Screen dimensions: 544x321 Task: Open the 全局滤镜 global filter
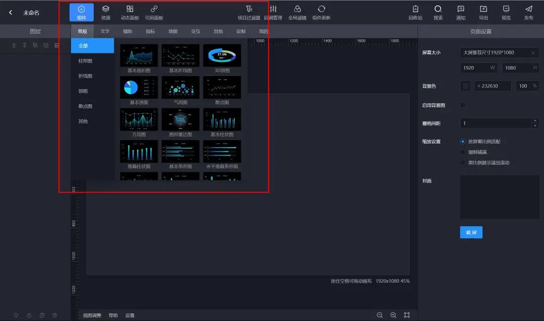point(297,12)
